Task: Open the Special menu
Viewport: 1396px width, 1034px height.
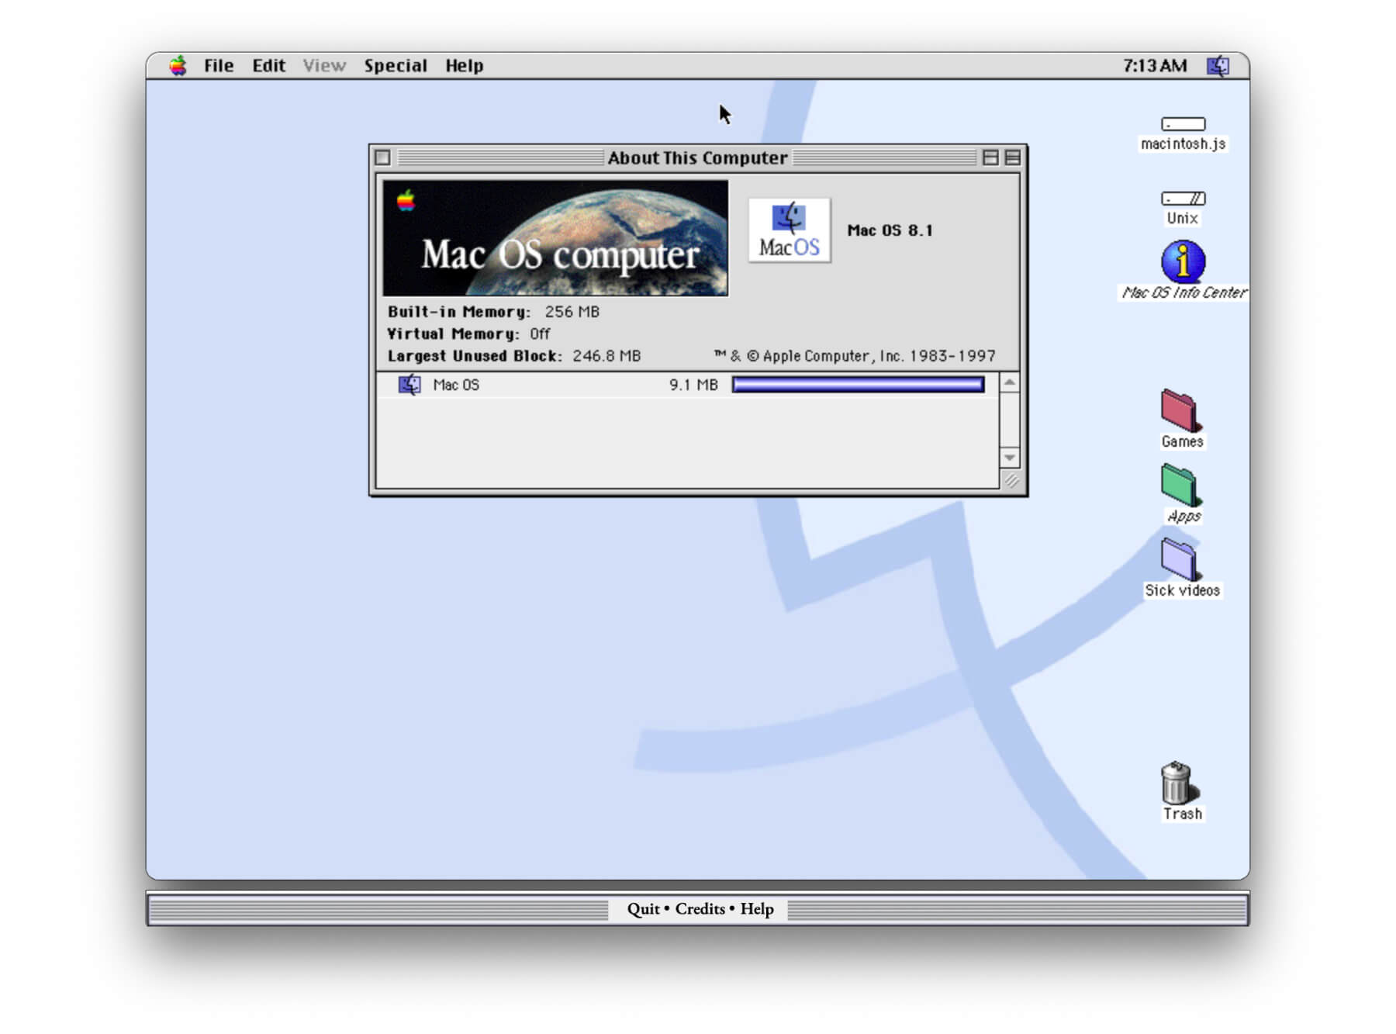Action: click(x=396, y=66)
